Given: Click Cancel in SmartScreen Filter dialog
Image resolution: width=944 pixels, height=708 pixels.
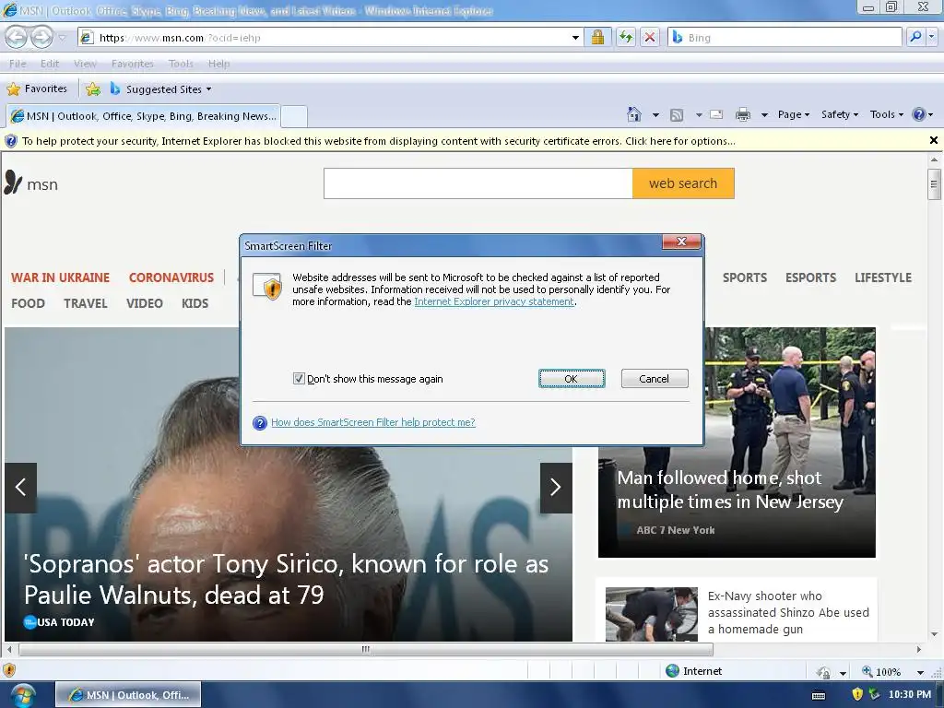Looking at the screenshot, I should point(654,379).
